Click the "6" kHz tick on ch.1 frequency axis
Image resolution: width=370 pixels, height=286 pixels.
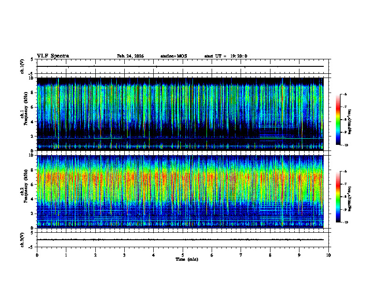point(33,107)
